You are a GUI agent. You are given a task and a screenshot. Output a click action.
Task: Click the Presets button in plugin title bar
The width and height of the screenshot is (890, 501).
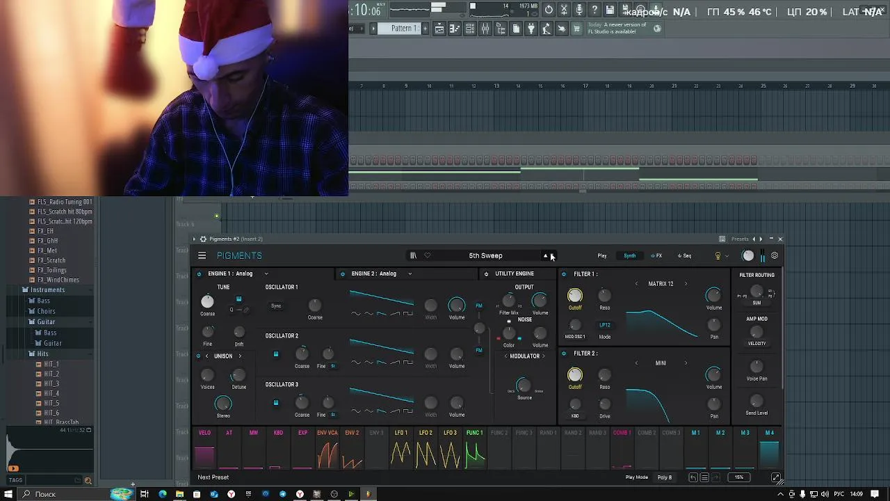click(x=740, y=239)
